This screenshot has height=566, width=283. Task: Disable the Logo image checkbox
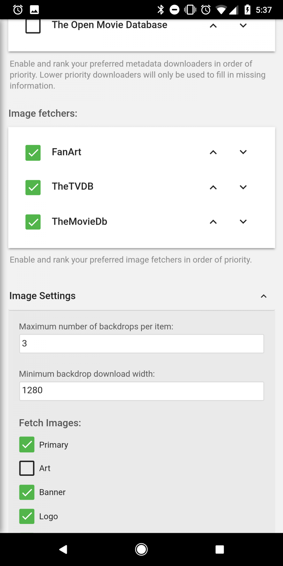point(27,516)
